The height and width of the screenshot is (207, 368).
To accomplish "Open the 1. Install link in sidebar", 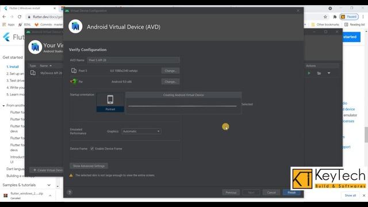I will [x=13, y=67].
